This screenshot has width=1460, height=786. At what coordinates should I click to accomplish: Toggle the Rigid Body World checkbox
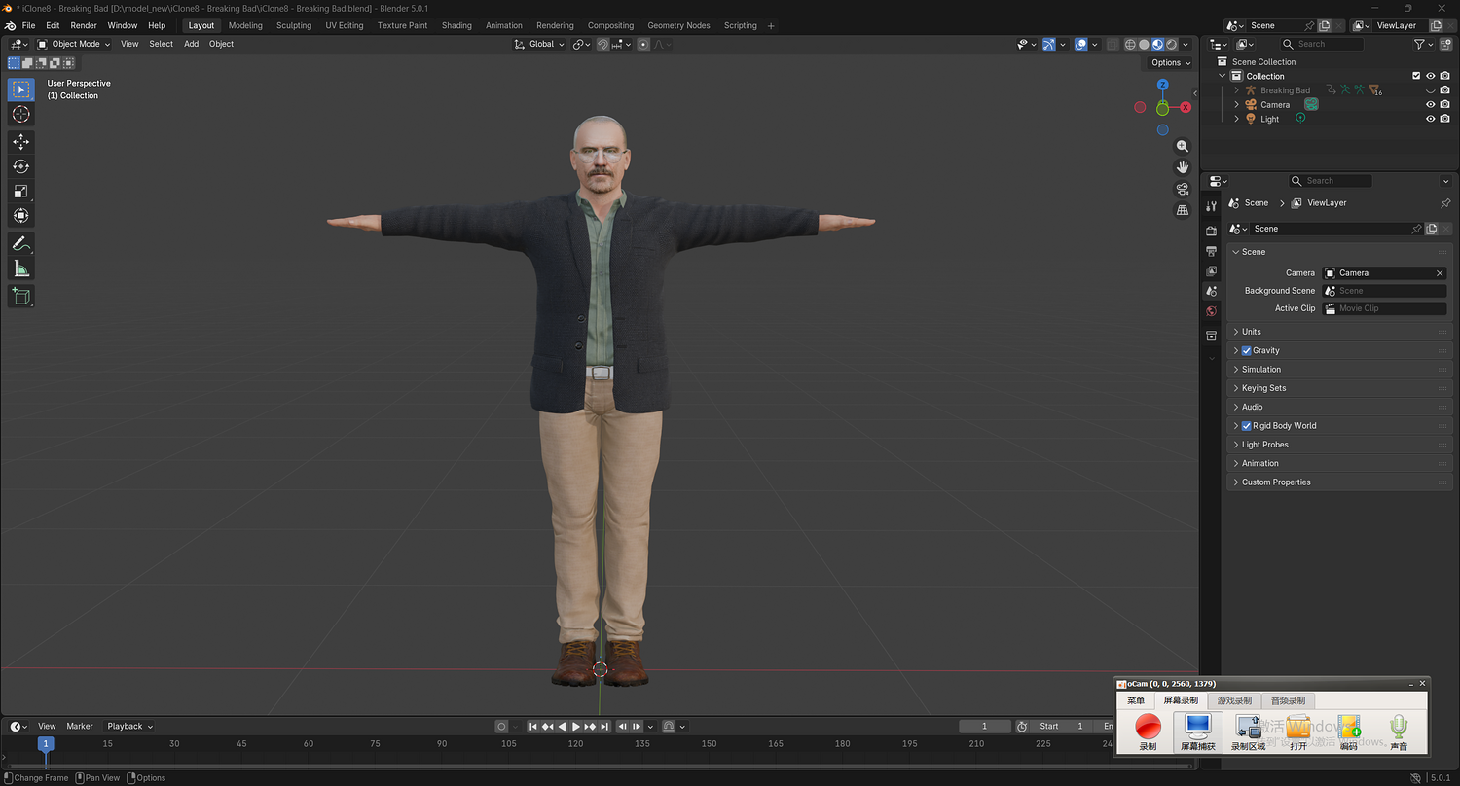[1246, 426]
